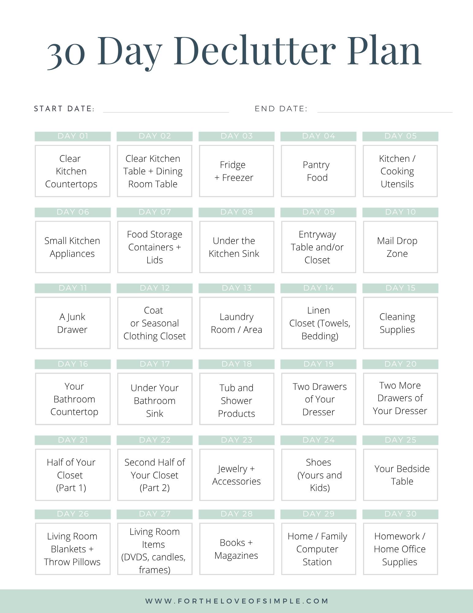Click the Day 17 header label
The image size is (473, 613).
point(155,364)
